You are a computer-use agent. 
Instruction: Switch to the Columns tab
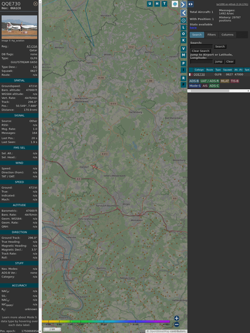click(x=227, y=35)
